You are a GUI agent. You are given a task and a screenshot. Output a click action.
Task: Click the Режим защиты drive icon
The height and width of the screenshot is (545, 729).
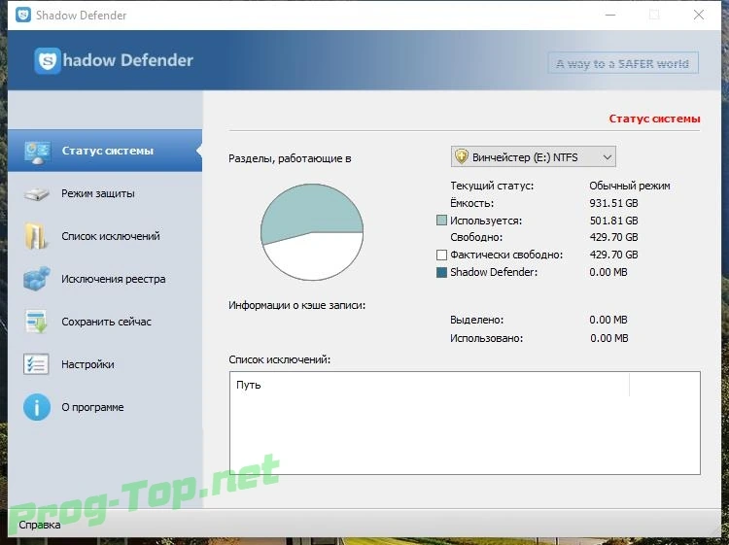[36, 193]
